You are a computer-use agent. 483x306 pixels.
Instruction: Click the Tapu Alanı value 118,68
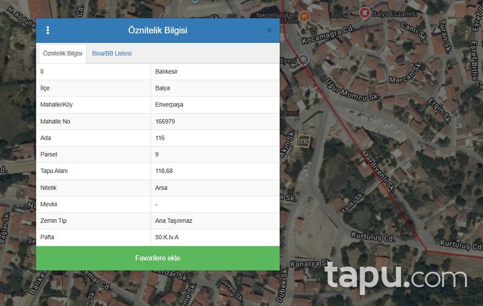click(164, 171)
